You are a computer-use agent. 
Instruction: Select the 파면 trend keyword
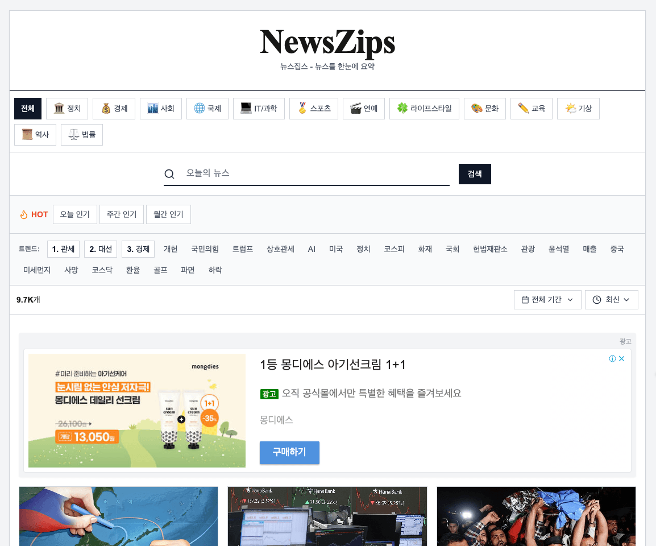tap(188, 270)
